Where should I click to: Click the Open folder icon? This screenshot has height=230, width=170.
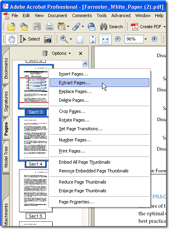[x=12, y=27]
